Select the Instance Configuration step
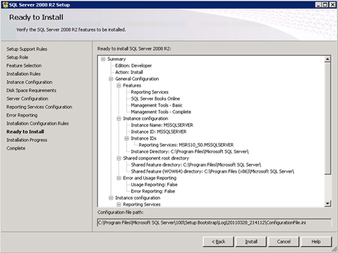Screen dimensions: 338x253 click(29, 82)
